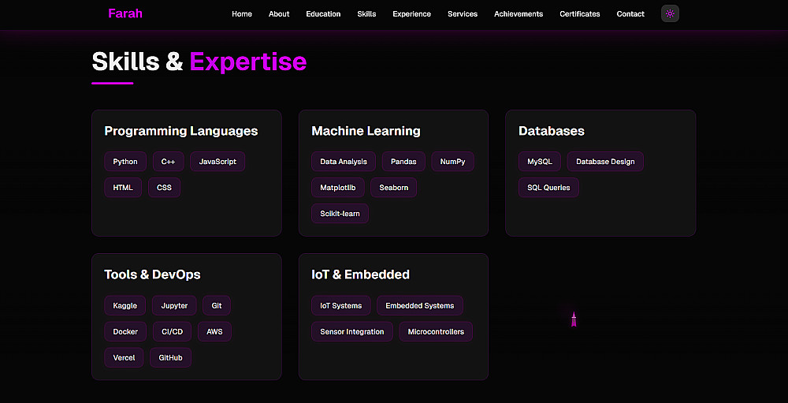The height and width of the screenshot is (403, 788).
Task: Click the Data Analysis chip
Action: pyautogui.click(x=344, y=162)
